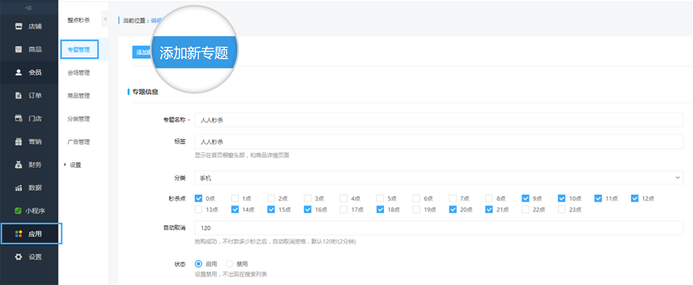This screenshot has width=693, height=285.
Task: Expand the 设置 submenu triangle in secondary menu
Action: click(65, 165)
